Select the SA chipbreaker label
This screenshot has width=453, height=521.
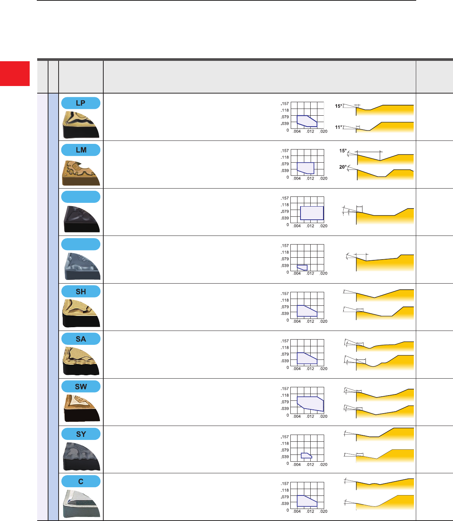[81, 339]
